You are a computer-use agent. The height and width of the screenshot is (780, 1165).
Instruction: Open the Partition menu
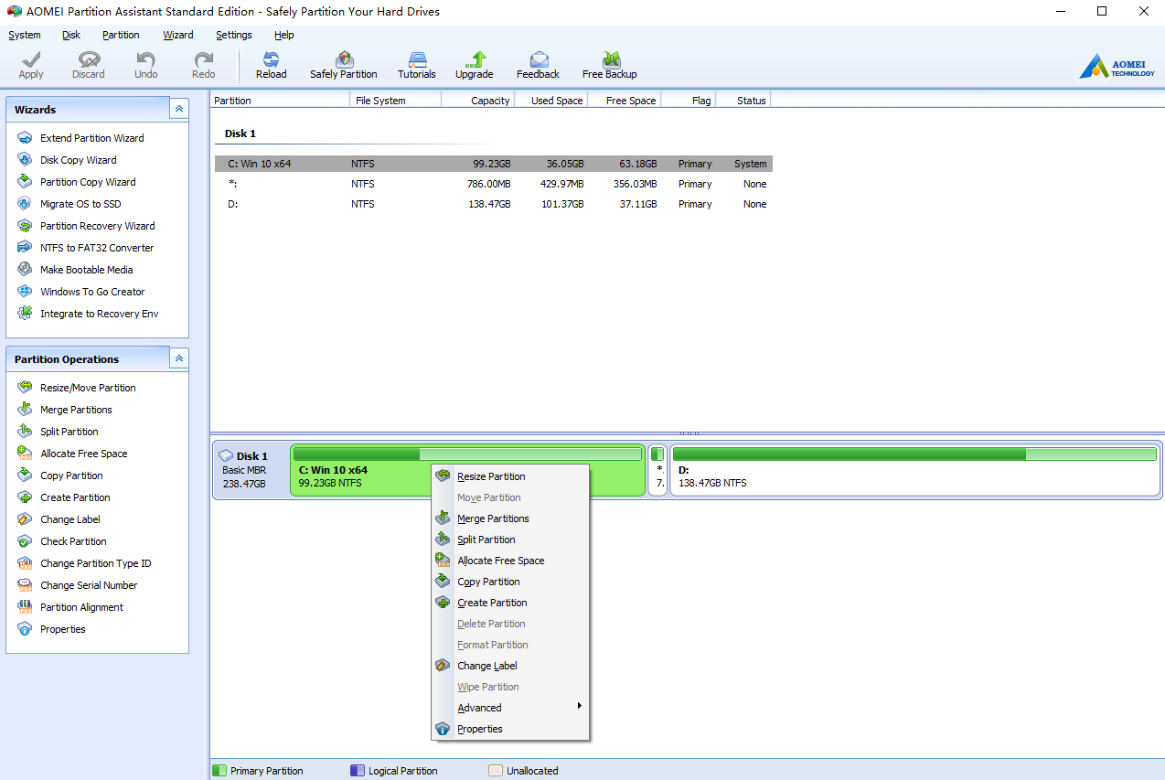click(x=121, y=35)
